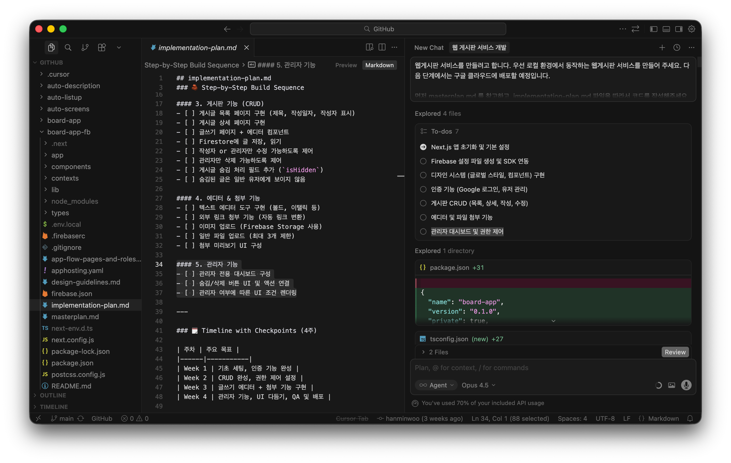Image resolution: width=731 pixels, height=463 pixels.
Task: Open the Extensions icon in sidebar
Action: point(102,47)
